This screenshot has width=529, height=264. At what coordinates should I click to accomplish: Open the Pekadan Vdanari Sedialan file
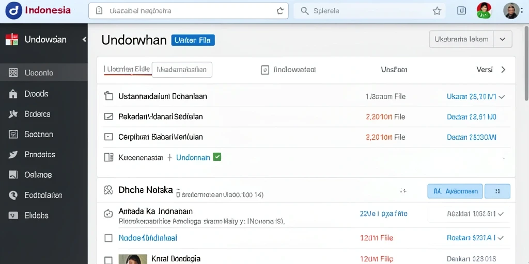coord(161,117)
